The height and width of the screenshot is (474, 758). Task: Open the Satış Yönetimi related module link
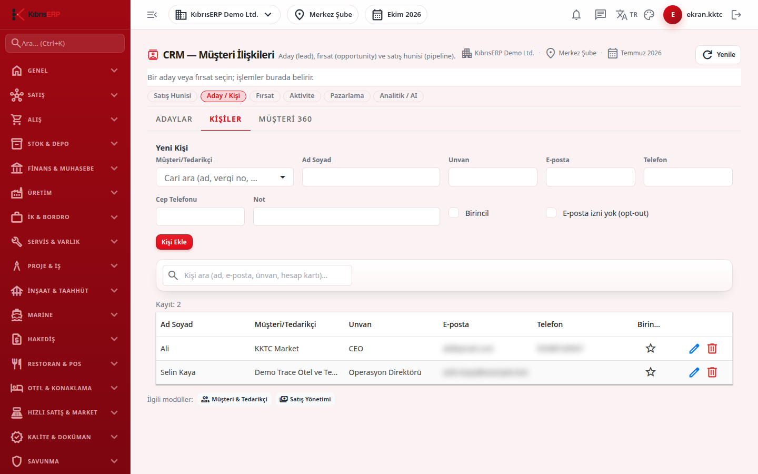click(x=305, y=399)
